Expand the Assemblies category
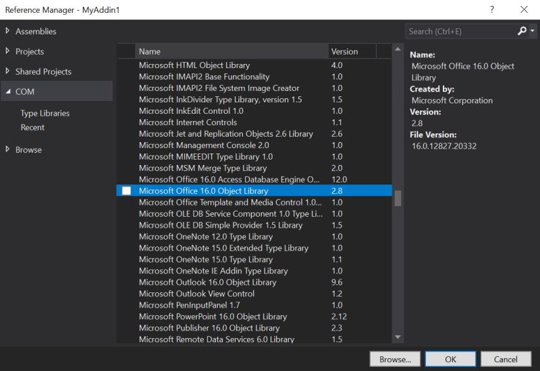The image size is (540, 371). [x=7, y=31]
